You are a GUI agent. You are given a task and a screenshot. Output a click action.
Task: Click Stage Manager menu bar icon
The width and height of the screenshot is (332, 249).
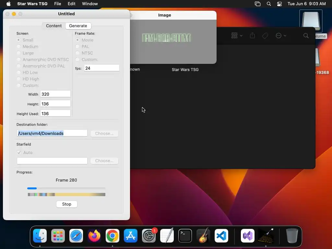click(258, 4)
